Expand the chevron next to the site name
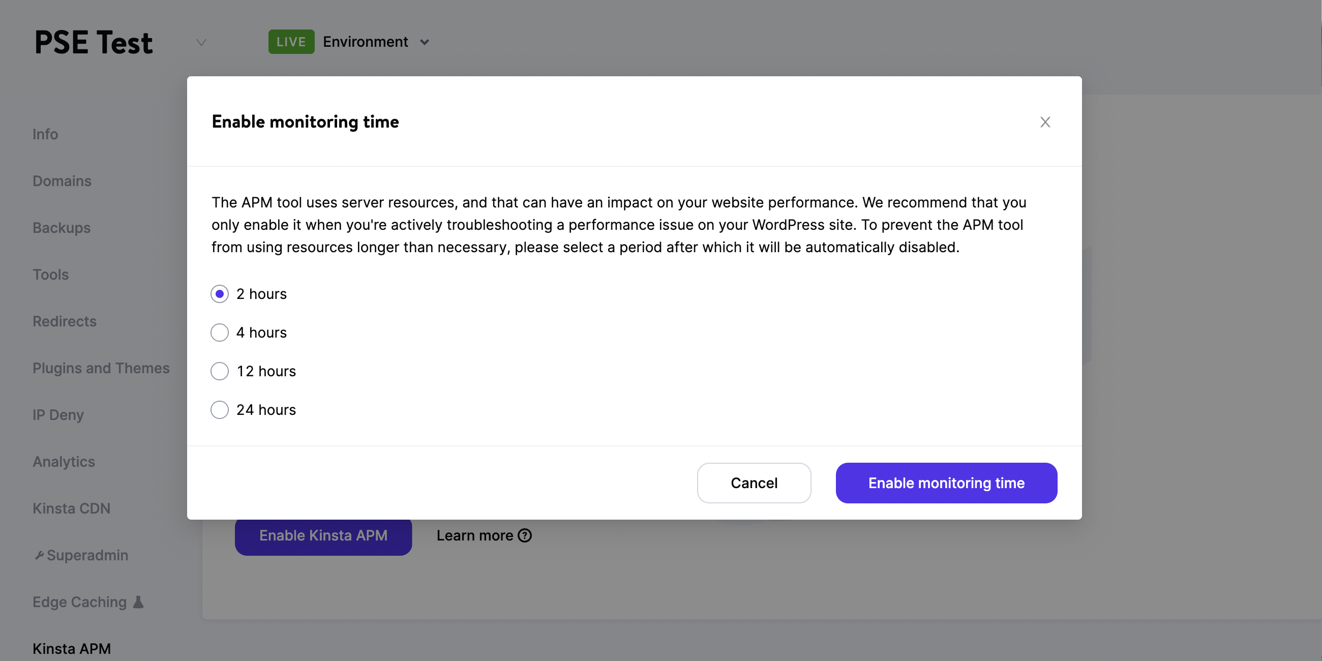Screen dimensions: 1322x661 click(x=200, y=43)
